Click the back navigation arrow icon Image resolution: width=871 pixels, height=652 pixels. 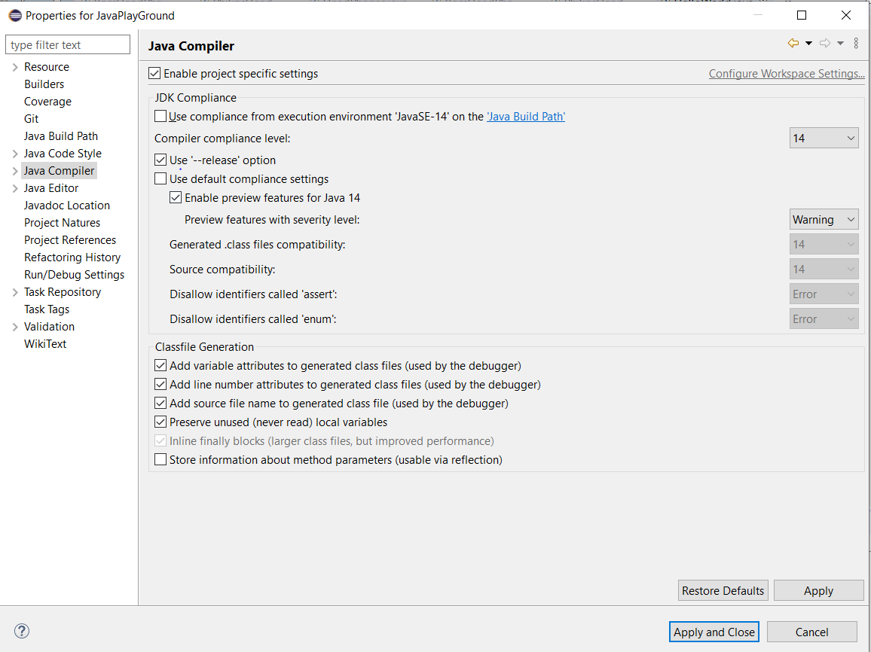pyautogui.click(x=793, y=43)
